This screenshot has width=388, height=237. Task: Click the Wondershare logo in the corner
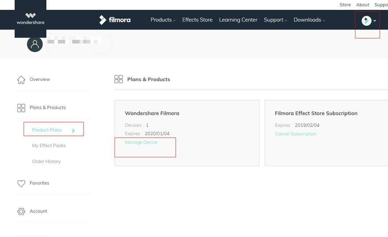coord(30,18)
